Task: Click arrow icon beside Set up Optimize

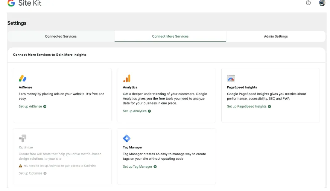Action: tap(45, 173)
